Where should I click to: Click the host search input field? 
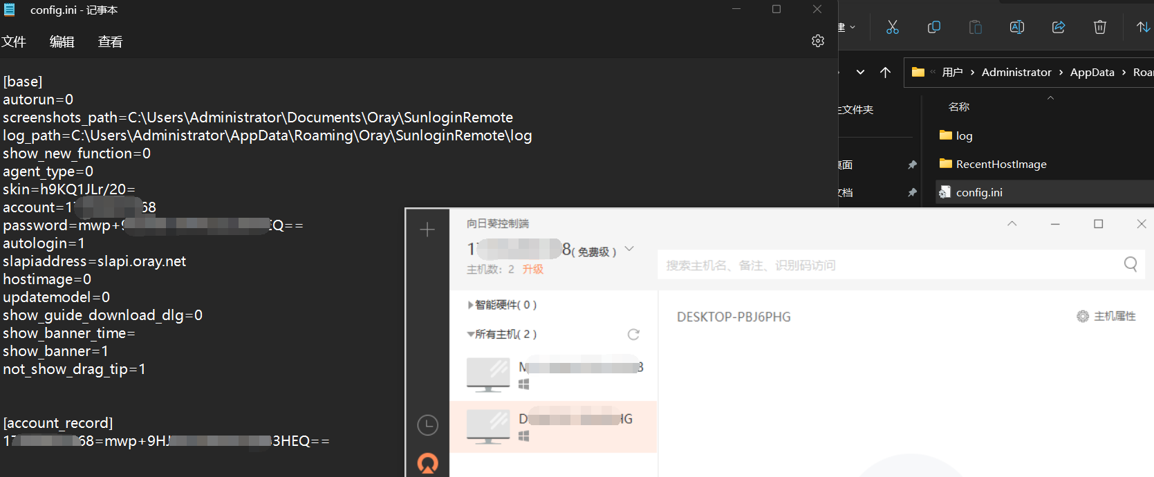tap(900, 265)
